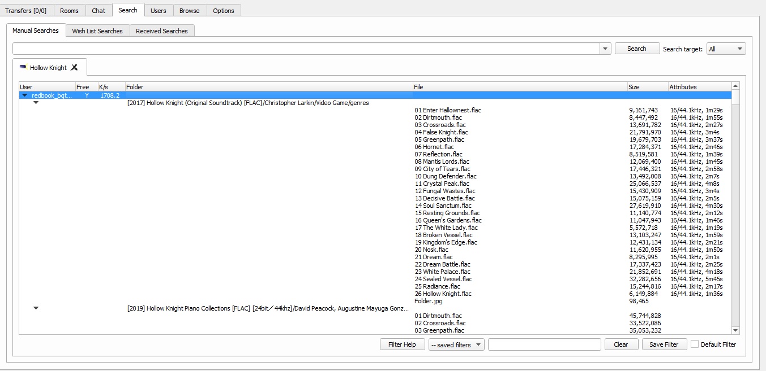This screenshot has width=766, height=371.
Task: Select the Users tab
Action: pyautogui.click(x=159, y=10)
